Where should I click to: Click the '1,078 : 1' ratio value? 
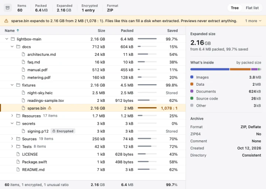point(169,108)
